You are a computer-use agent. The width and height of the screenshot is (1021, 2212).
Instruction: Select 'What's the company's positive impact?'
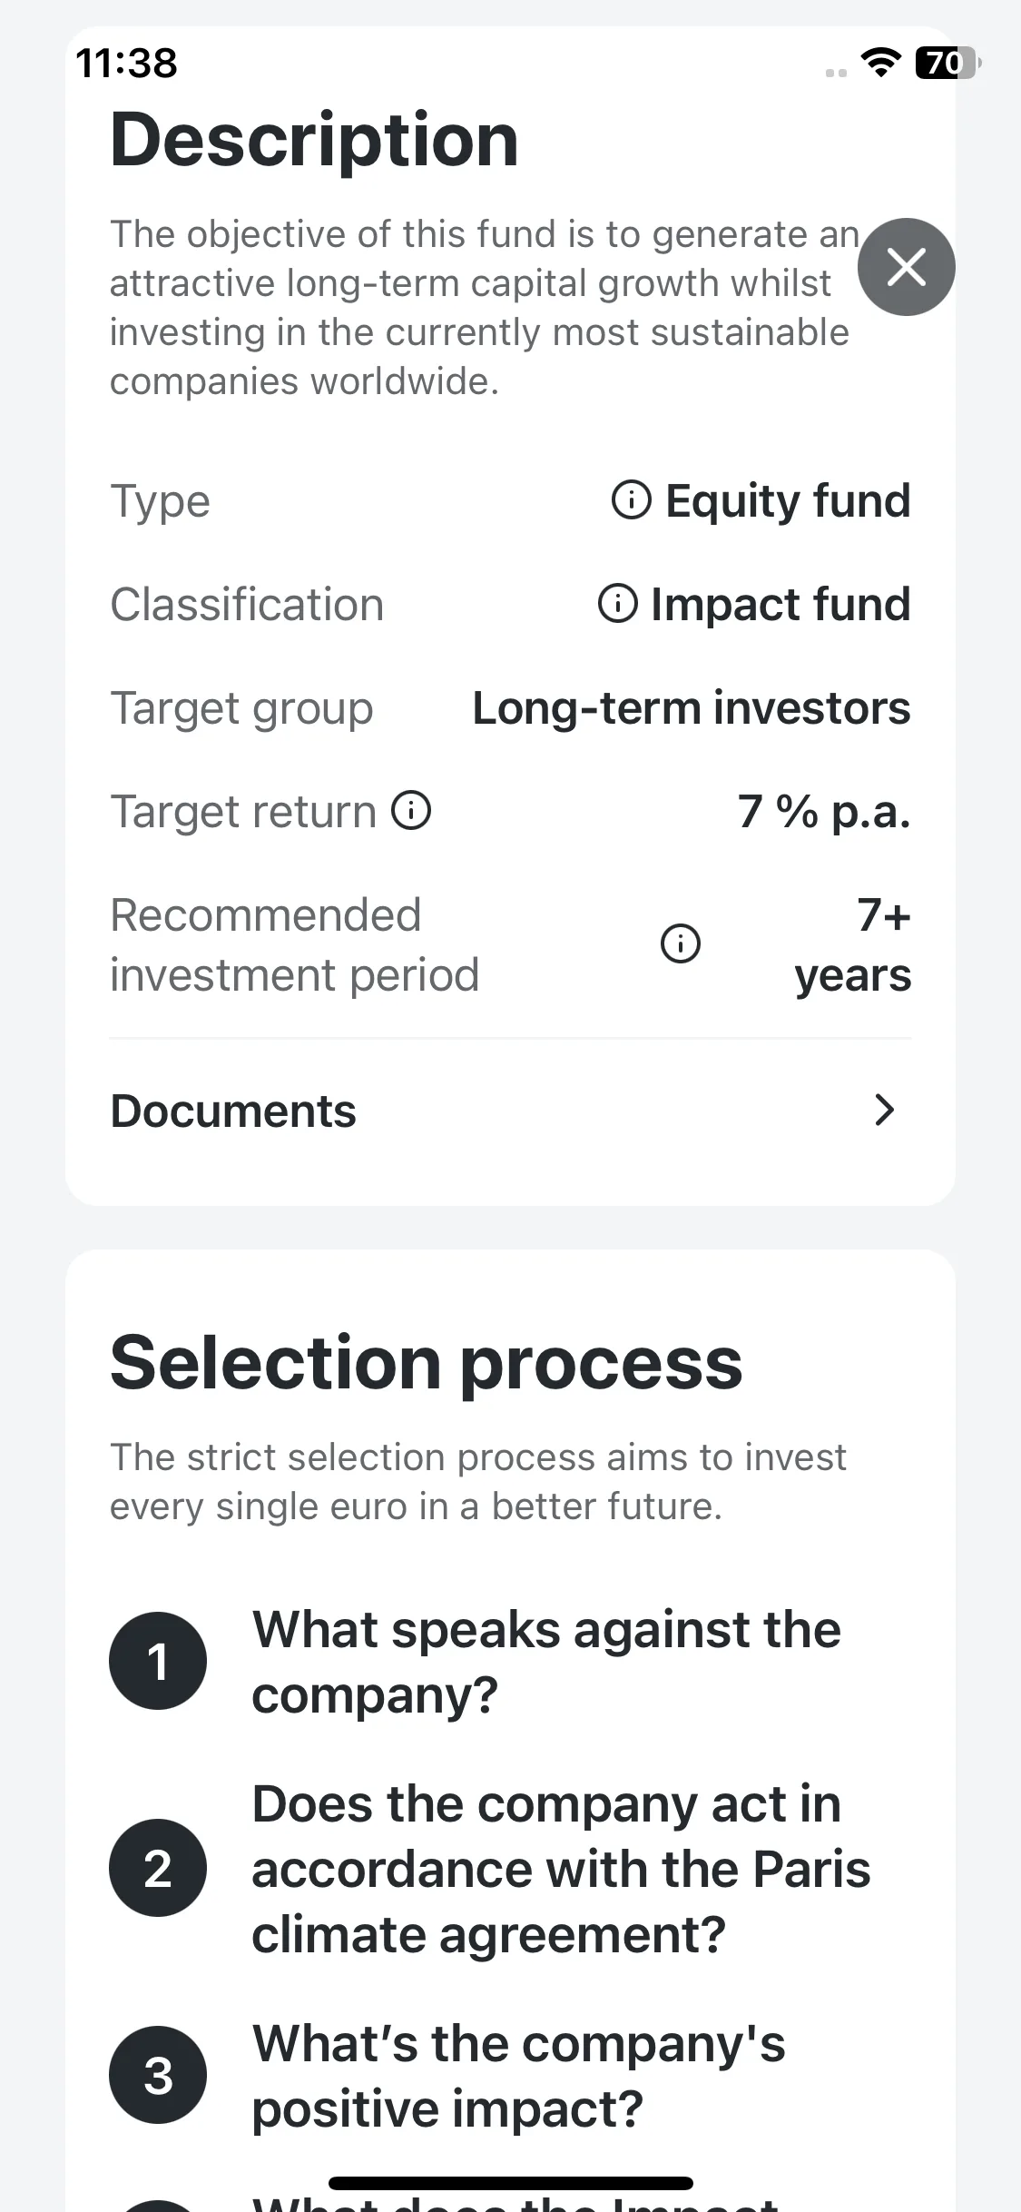tap(518, 2076)
